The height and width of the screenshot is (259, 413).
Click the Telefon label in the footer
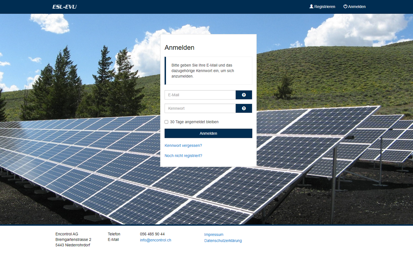[x=114, y=234]
